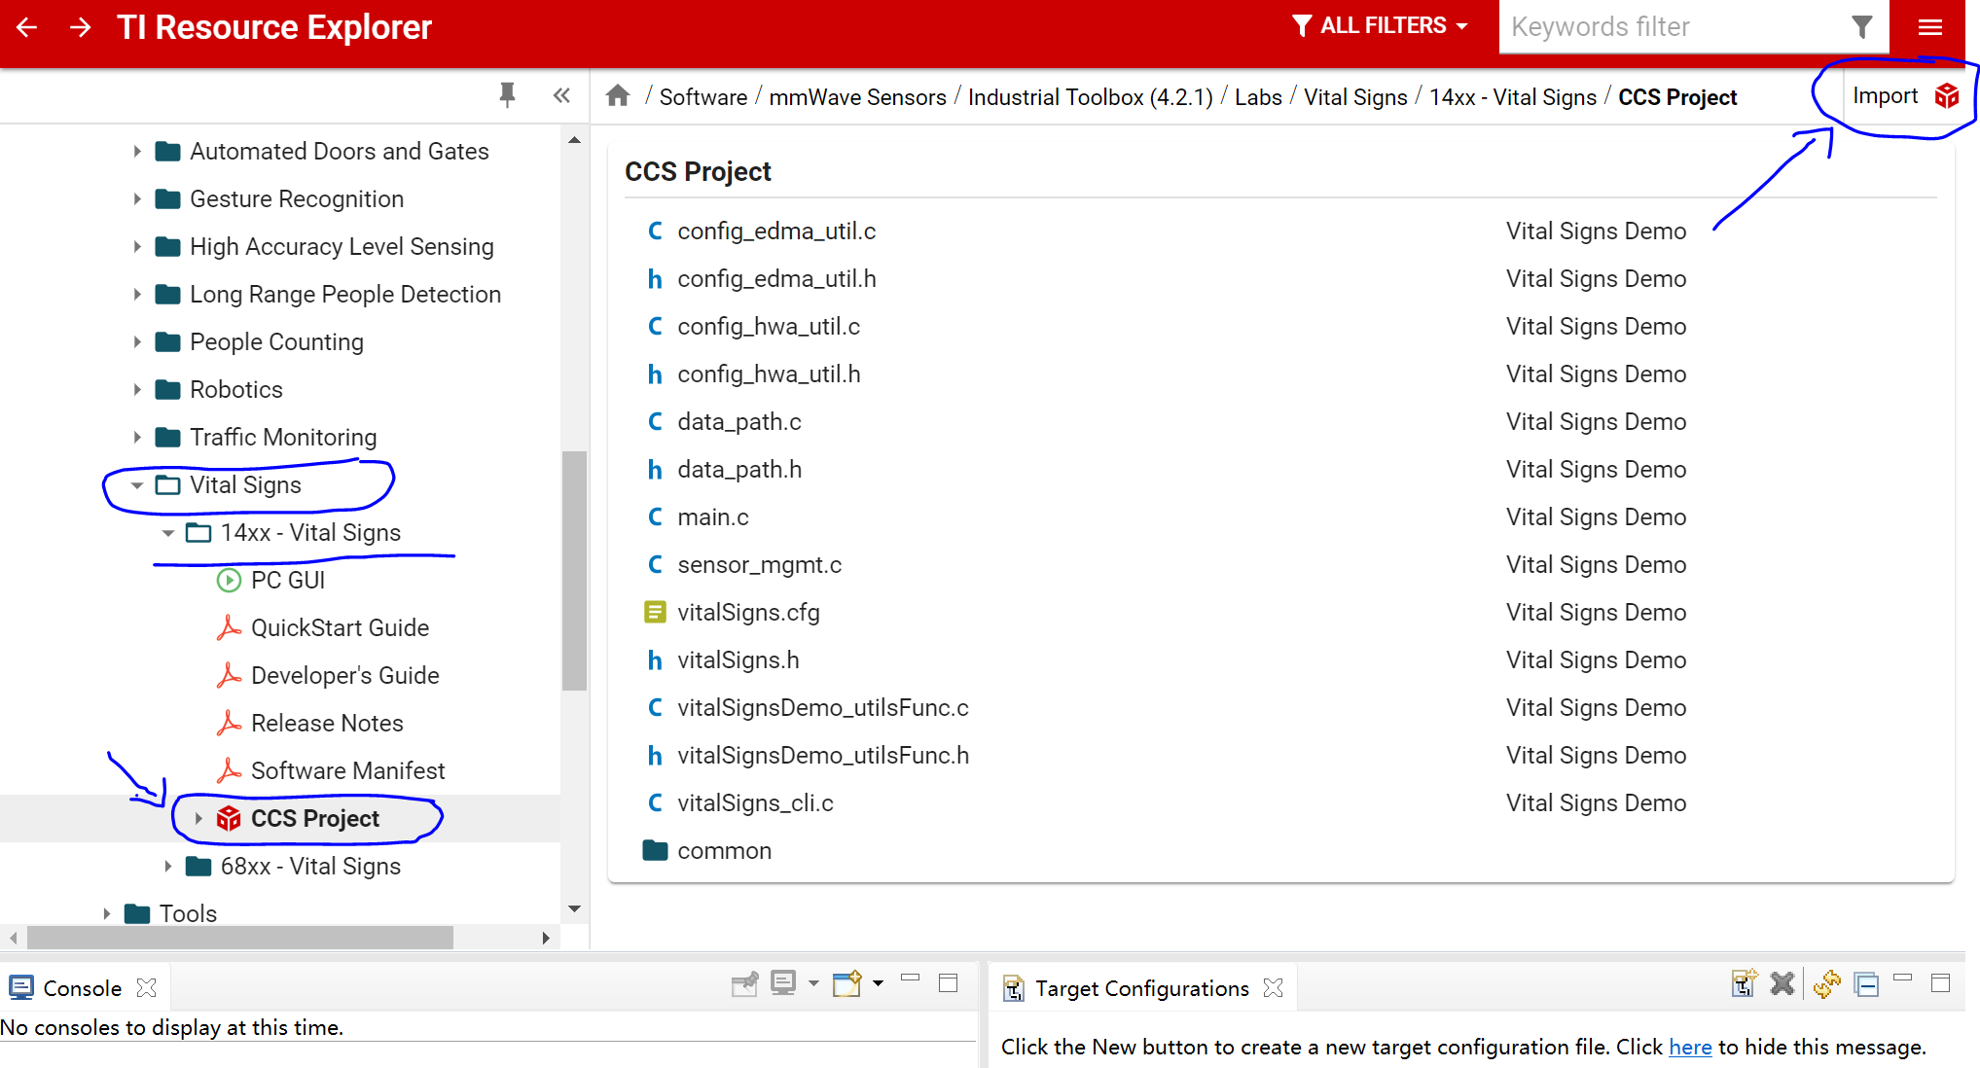This screenshot has width=1980, height=1068.
Task: Click the ALL FILTERS dropdown button
Action: [1380, 26]
